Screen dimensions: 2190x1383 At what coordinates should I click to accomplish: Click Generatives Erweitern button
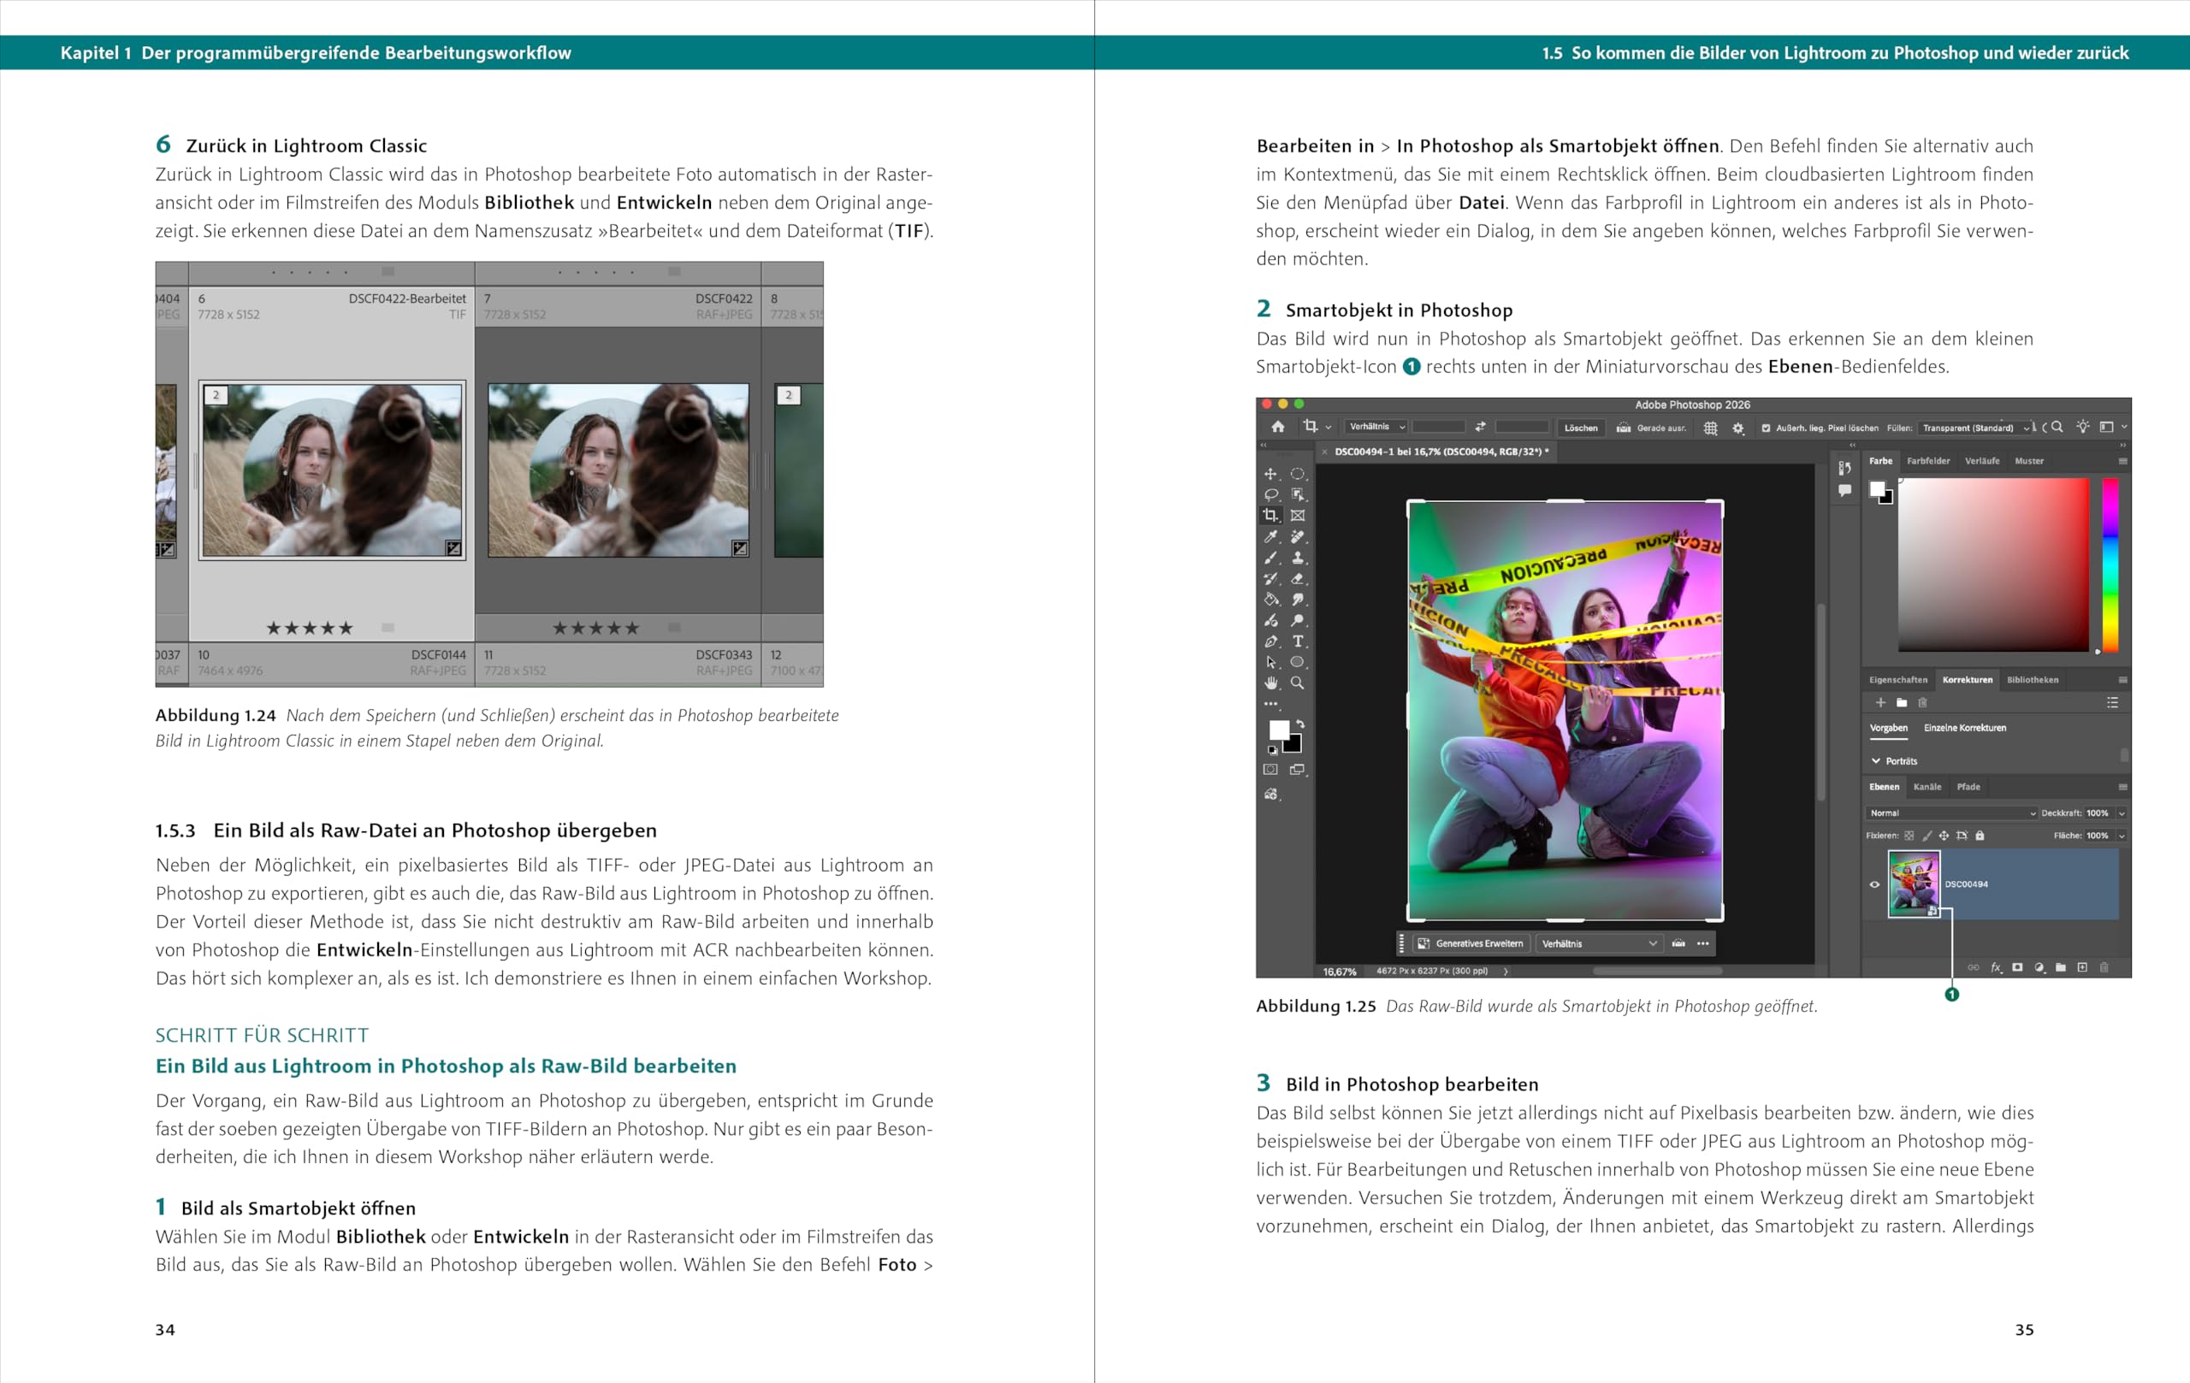coord(1471,944)
